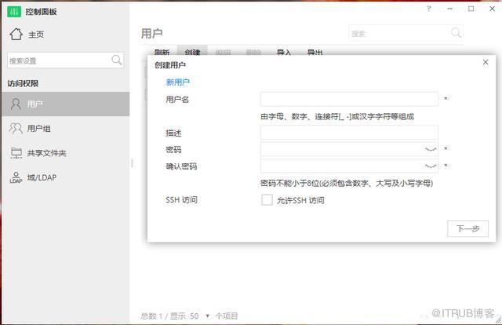502x325 pixels.
Task: Open the 域/LDAP icon in sidebar
Action: [16, 177]
